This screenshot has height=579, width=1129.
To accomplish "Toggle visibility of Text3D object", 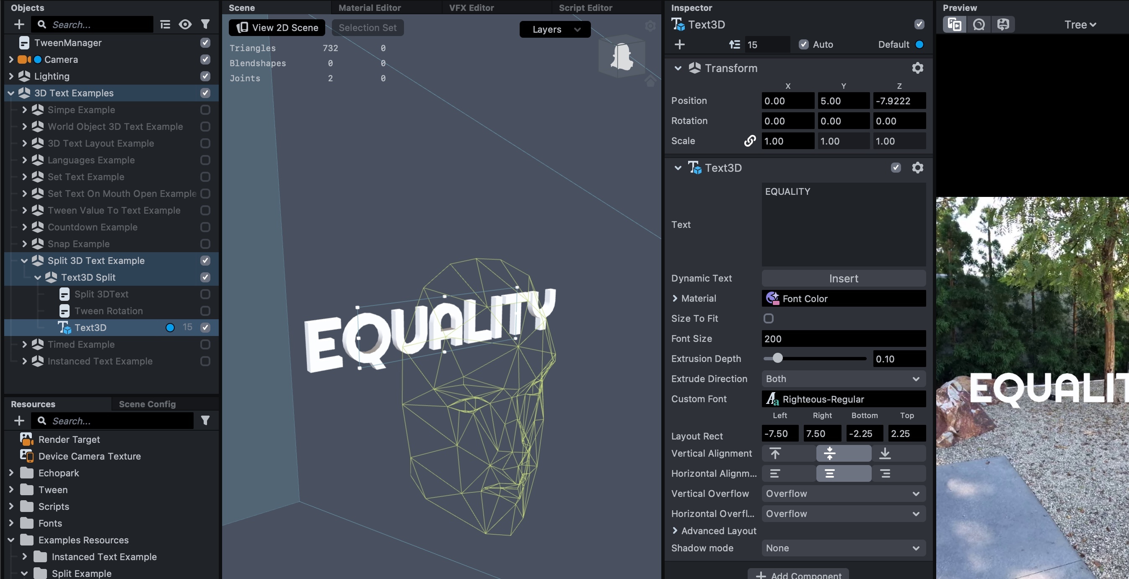I will point(205,327).
